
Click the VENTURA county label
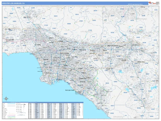click(x=11, y=35)
